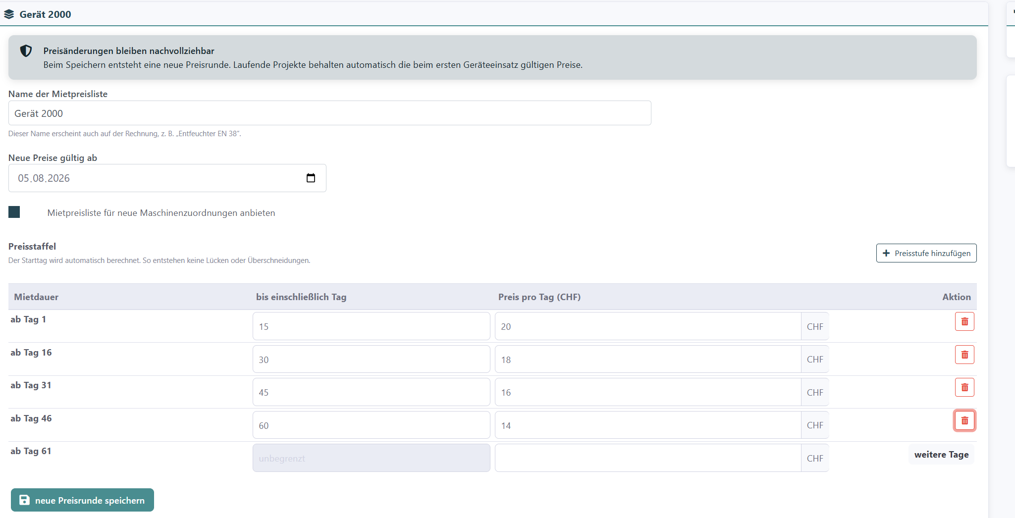Open the calendar date picker icon
This screenshot has height=518, width=1015.
(x=311, y=178)
